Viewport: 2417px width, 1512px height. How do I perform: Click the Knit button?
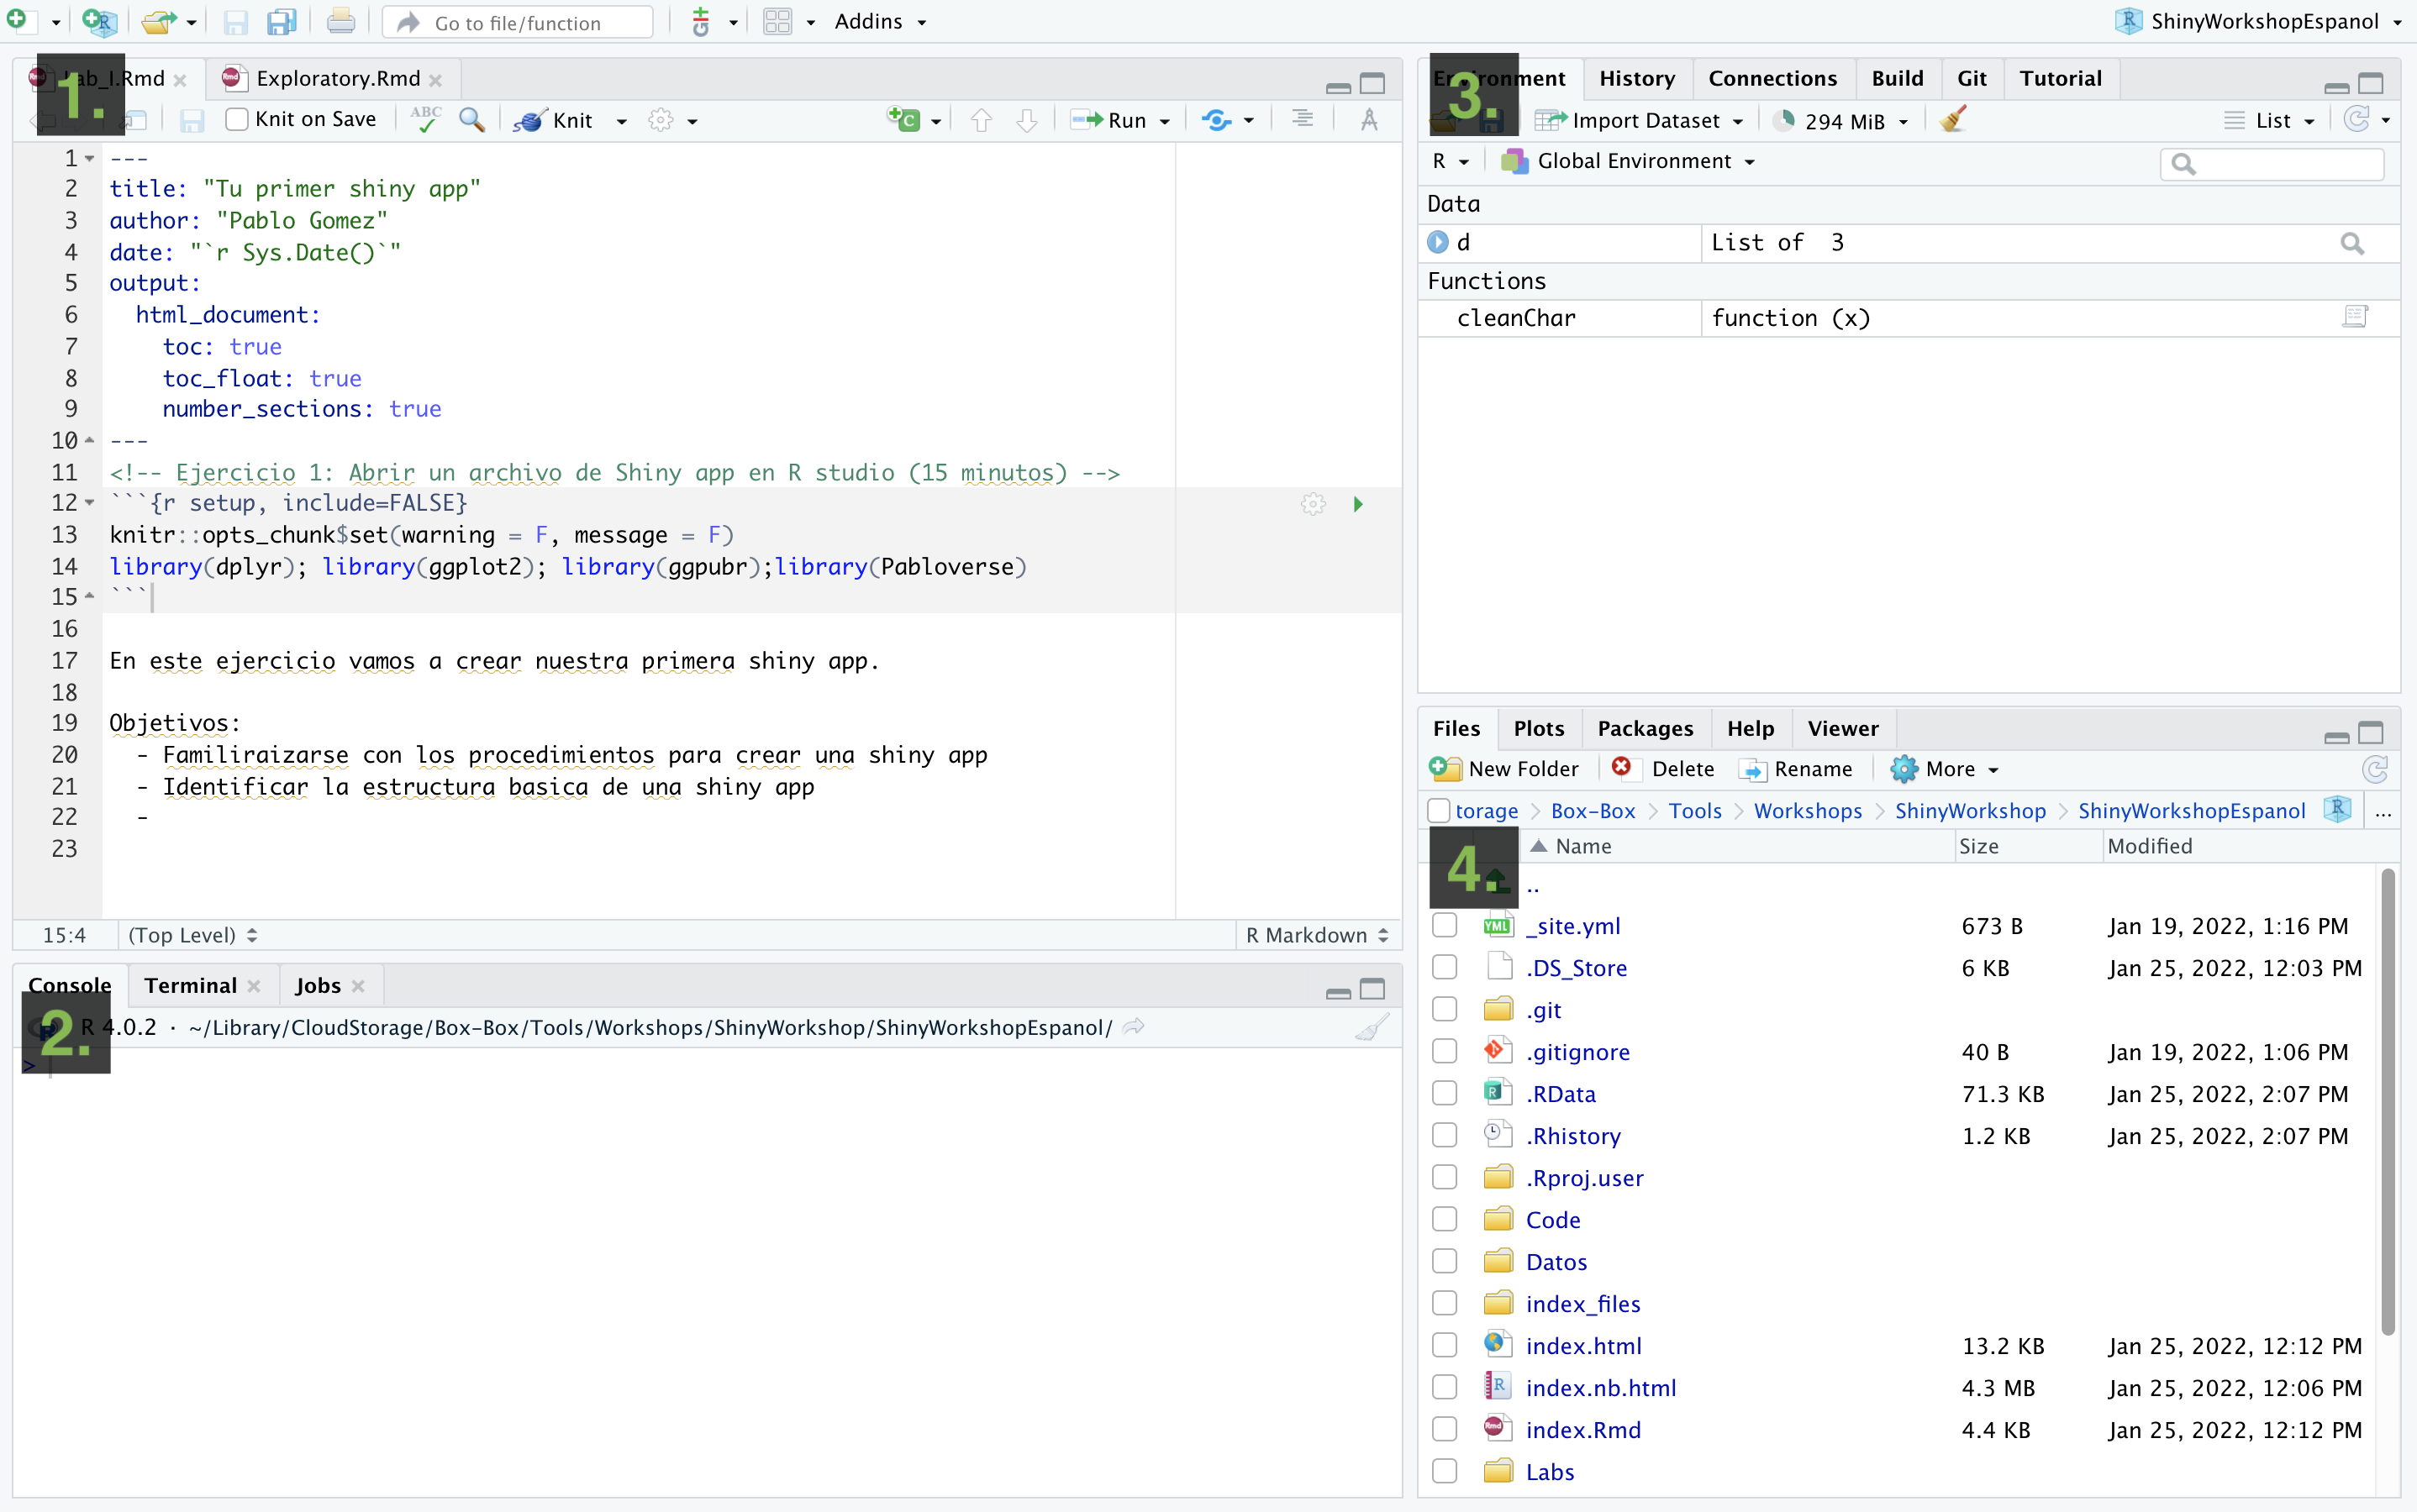click(x=553, y=121)
